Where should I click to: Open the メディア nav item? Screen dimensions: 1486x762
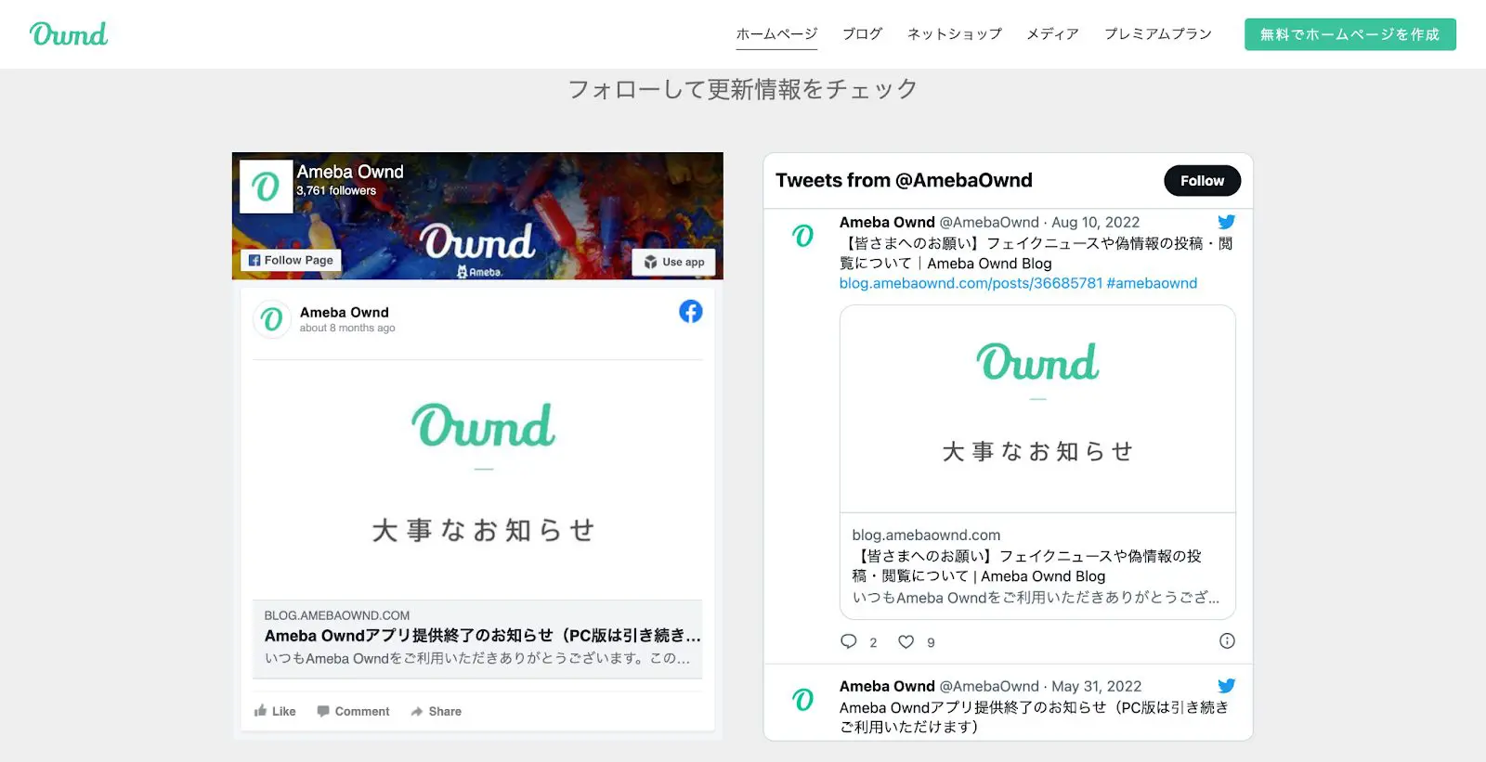1052,34
